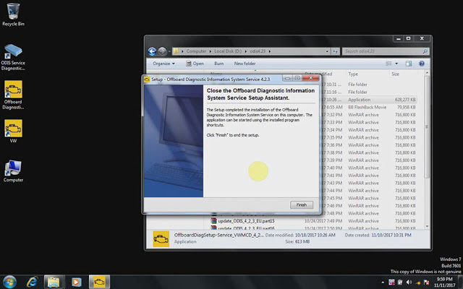463x289 pixels.
Task: Click Computer in the Explorer address bar
Action: click(196, 51)
